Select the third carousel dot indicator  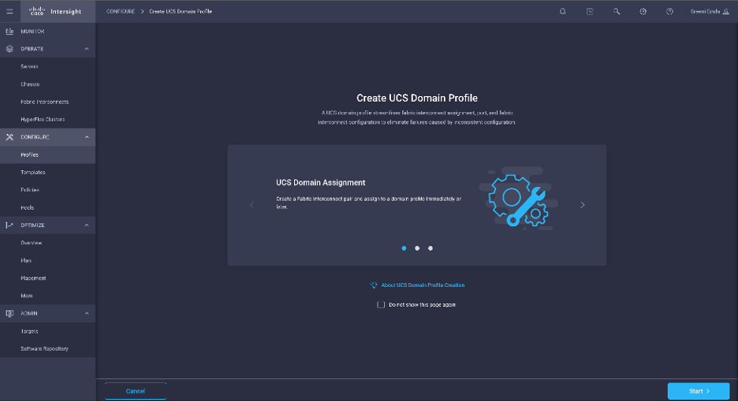pyautogui.click(x=430, y=248)
